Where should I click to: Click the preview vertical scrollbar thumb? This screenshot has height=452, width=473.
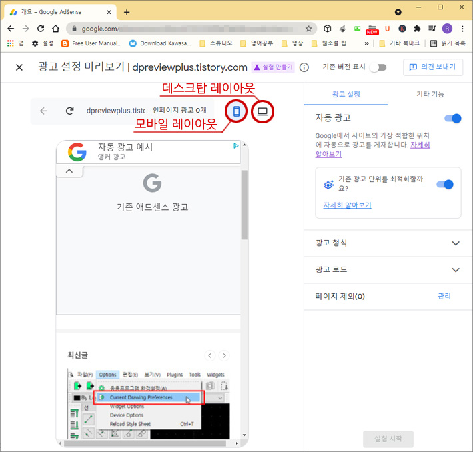(x=244, y=205)
